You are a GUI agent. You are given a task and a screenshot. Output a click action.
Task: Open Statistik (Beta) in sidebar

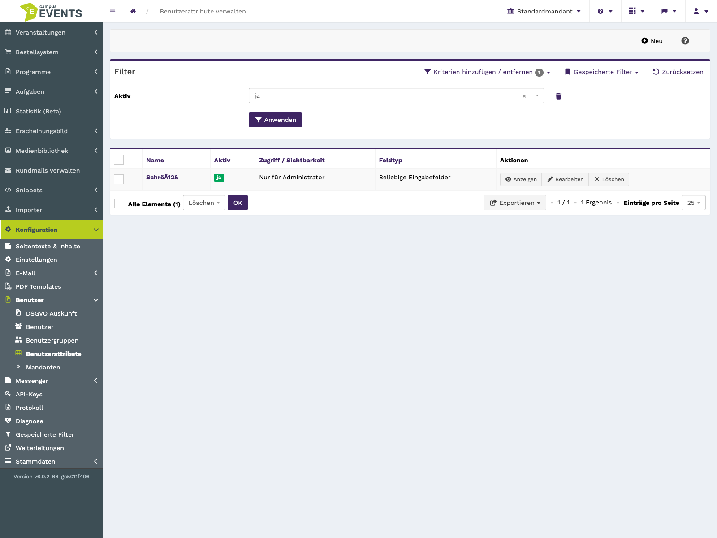pyautogui.click(x=52, y=111)
